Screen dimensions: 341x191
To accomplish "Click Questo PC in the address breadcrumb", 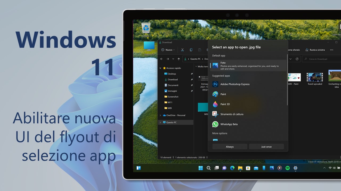I will [x=195, y=59].
